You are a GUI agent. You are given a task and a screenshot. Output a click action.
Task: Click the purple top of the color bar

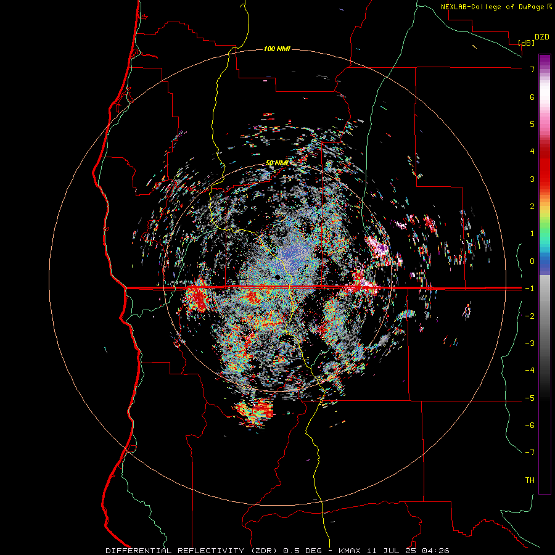pos(545,60)
